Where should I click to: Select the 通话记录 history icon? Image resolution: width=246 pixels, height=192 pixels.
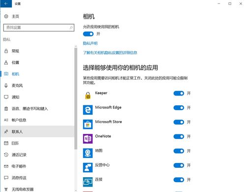click(x=6, y=155)
